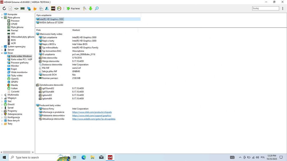Open the Report page icon in toolbar

coord(10,8)
